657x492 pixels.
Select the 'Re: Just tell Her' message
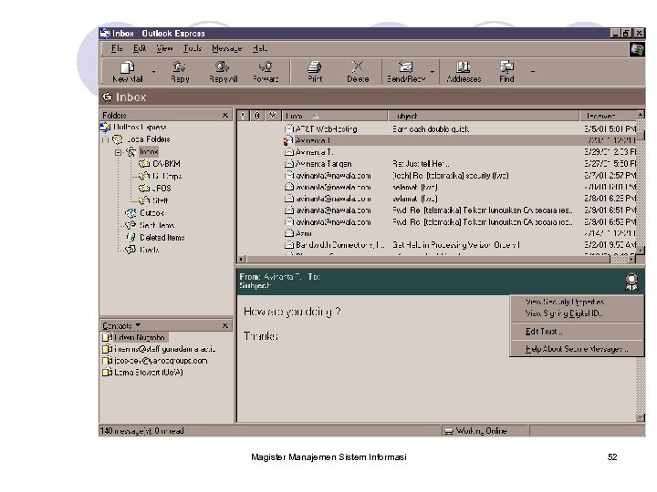pyautogui.click(x=437, y=164)
